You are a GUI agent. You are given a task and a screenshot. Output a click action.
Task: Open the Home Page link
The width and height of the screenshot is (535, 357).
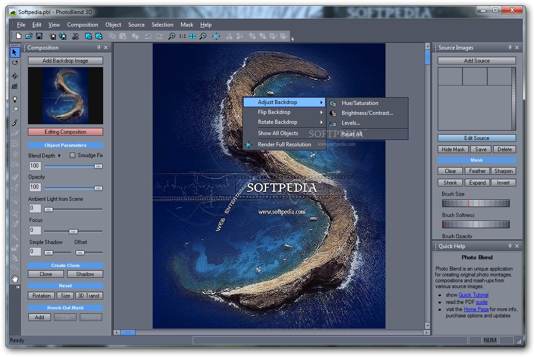[x=476, y=309]
